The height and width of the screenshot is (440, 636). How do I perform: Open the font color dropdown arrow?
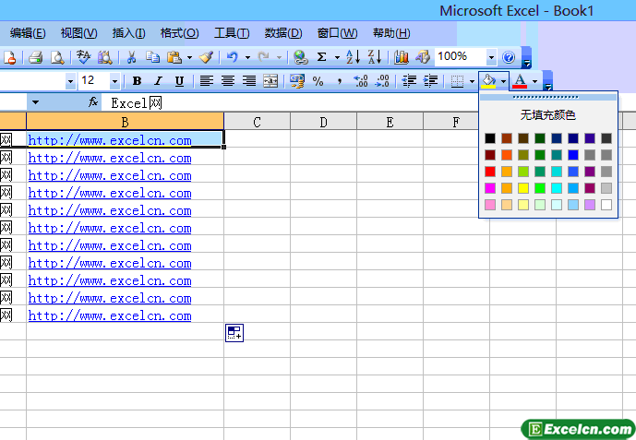(x=534, y=81)
